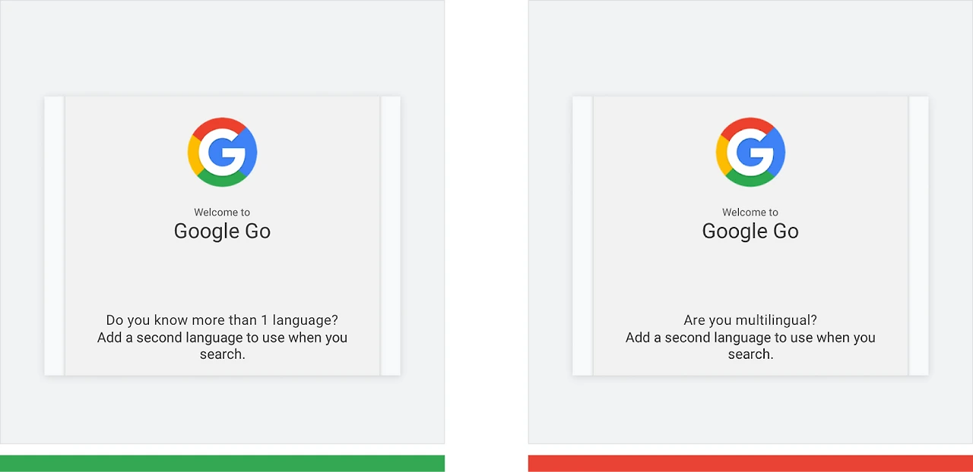
Task: Click the word 'search.' in the red-marked card
Action: (x=750, y=354)
